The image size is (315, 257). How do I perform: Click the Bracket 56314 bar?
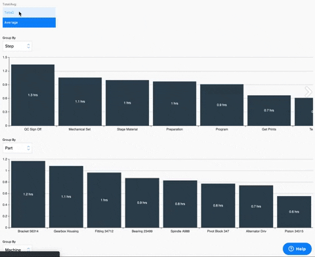point(28,194)
